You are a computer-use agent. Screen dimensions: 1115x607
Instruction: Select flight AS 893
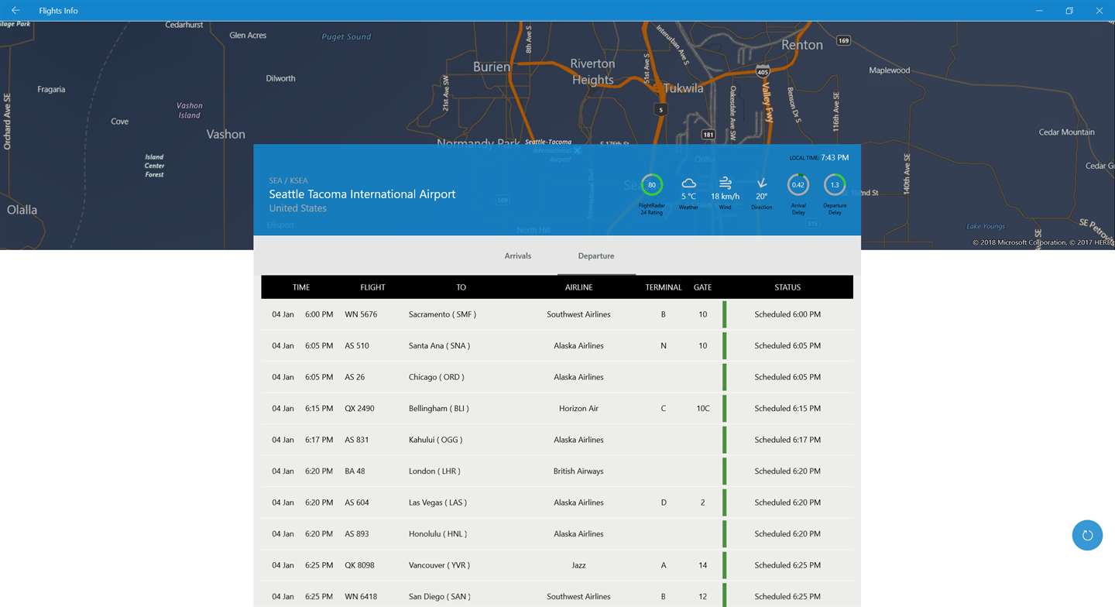click(x=557, y=534)
